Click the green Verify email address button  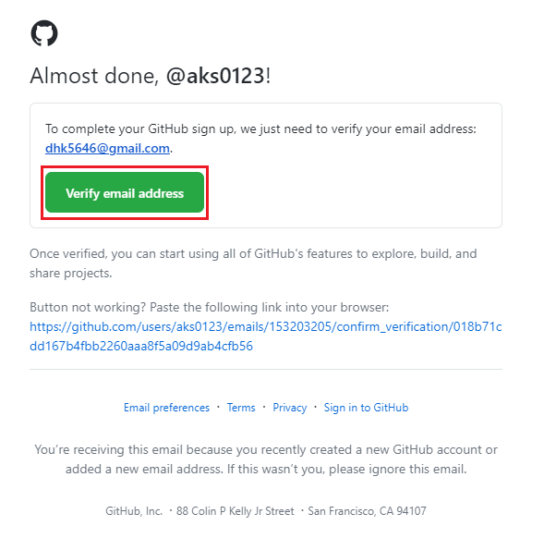(x=125, y=192)
